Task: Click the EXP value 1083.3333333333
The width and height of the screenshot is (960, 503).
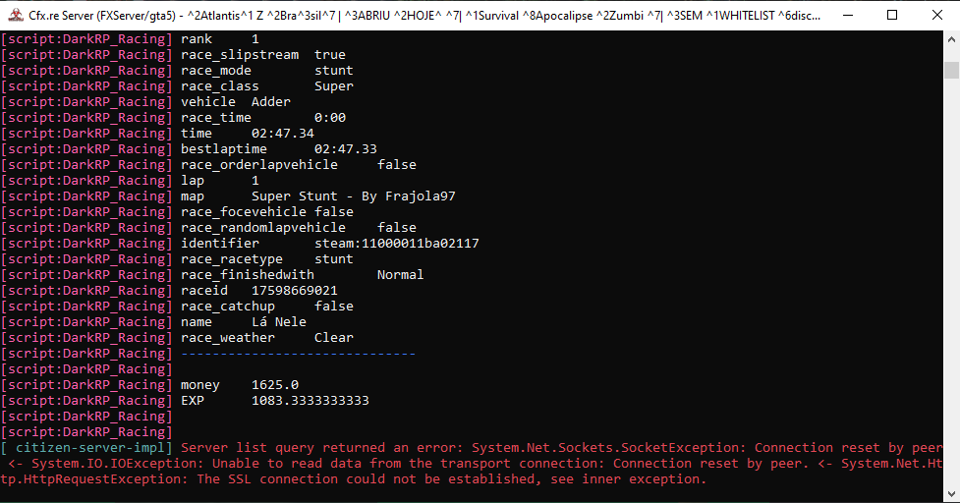Action: (x=310, y=400)
